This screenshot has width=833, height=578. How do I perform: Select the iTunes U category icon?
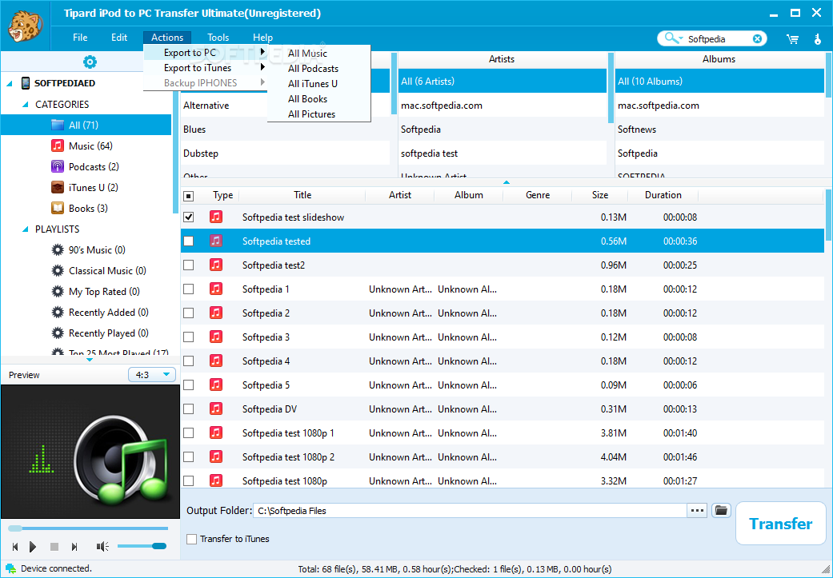pos(58,187)
